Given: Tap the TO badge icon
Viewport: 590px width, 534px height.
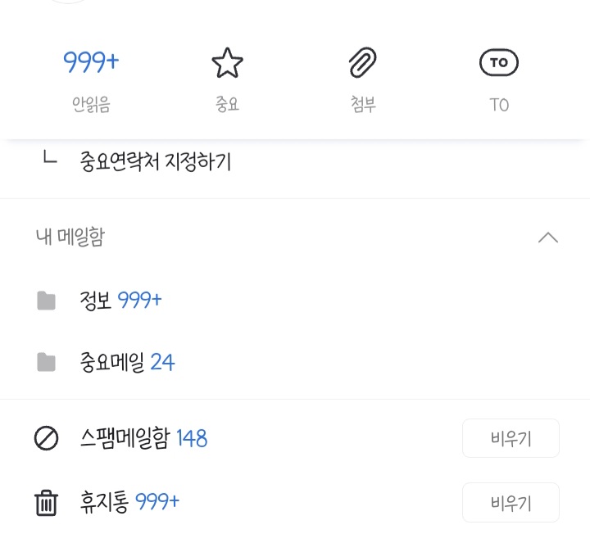Looking at the screenshot, I should point(499,63).
